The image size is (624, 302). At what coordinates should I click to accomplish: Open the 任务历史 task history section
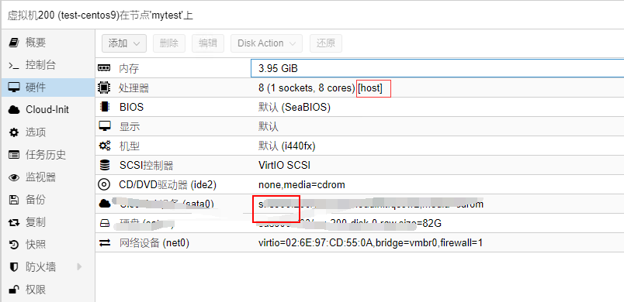pyautogui.click(x=48, y=155)
